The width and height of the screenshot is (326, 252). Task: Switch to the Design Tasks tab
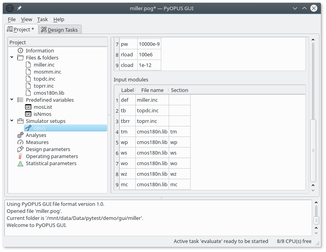[x=60, y=30]
